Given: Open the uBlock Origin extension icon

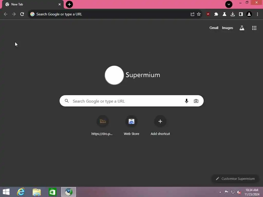Looking at the screenshot, I should 208,14.
